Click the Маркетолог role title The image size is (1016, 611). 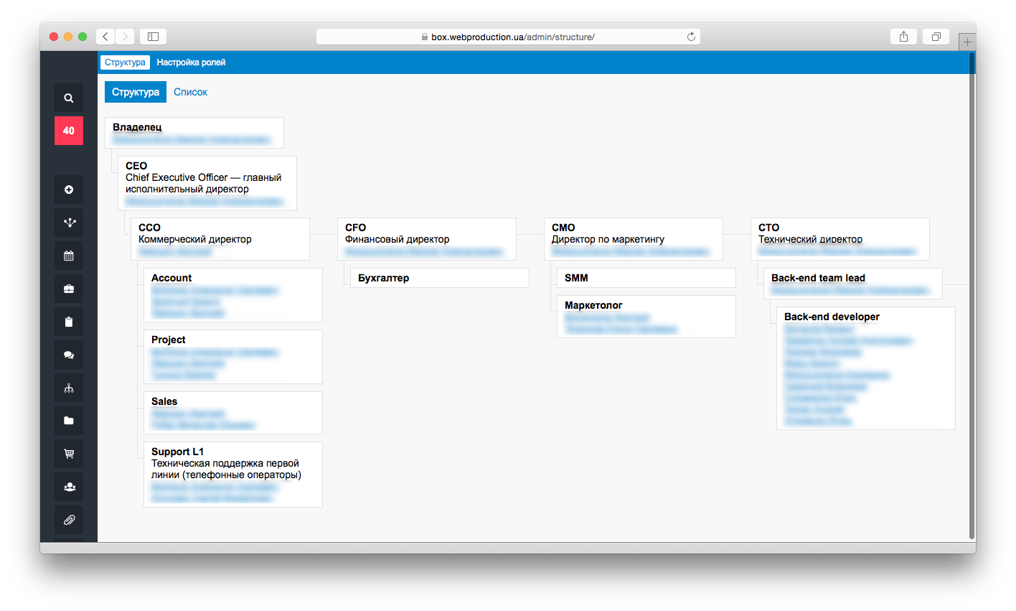[x=593, y=305]
